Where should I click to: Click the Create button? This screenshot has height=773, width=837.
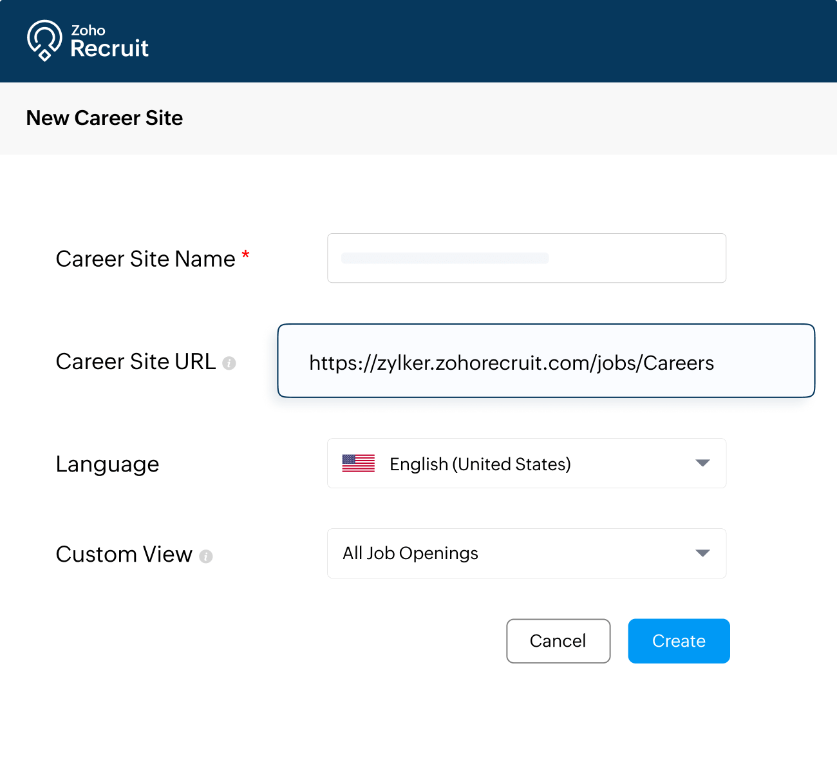[679, 641]
